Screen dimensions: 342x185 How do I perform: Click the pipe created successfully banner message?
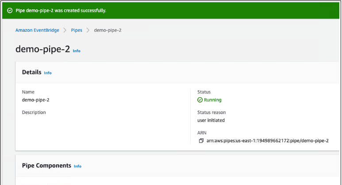(x=61, y=10)
